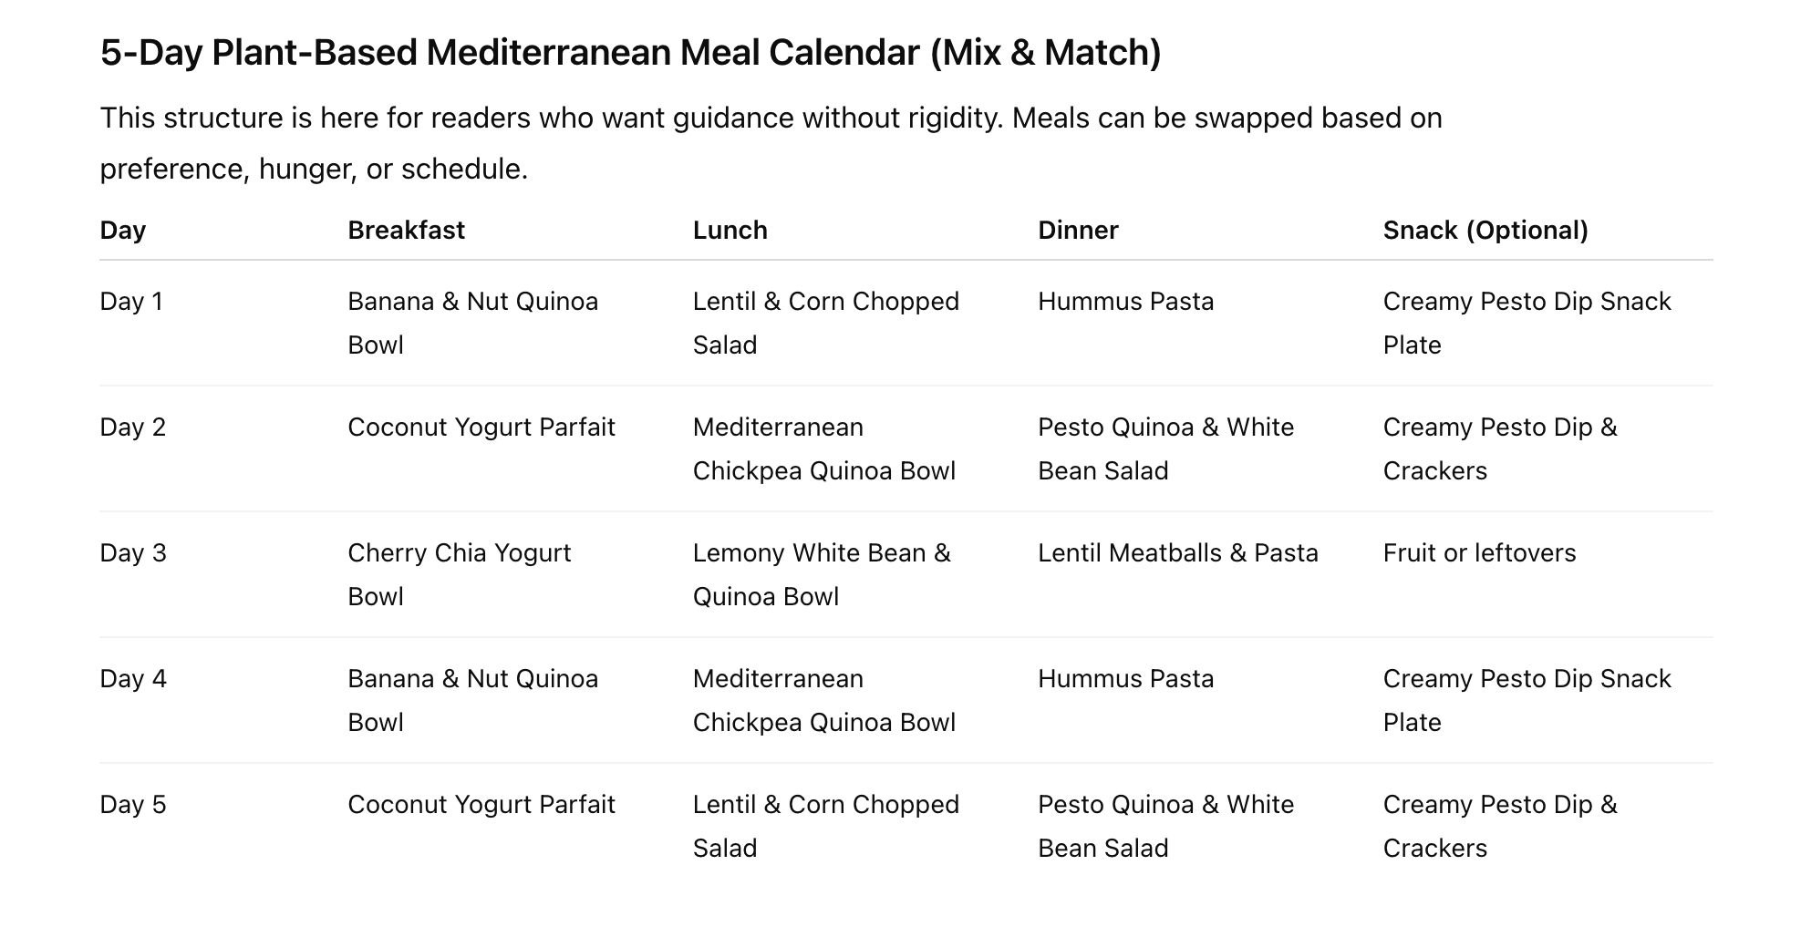Click Day 3 Cherry Chia Yogurt Bowl
This screenshot has height=927, width=1801.
pyautogui.click(x=460, y=574)
